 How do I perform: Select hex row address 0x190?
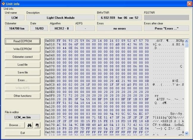[x=50, y=132]
